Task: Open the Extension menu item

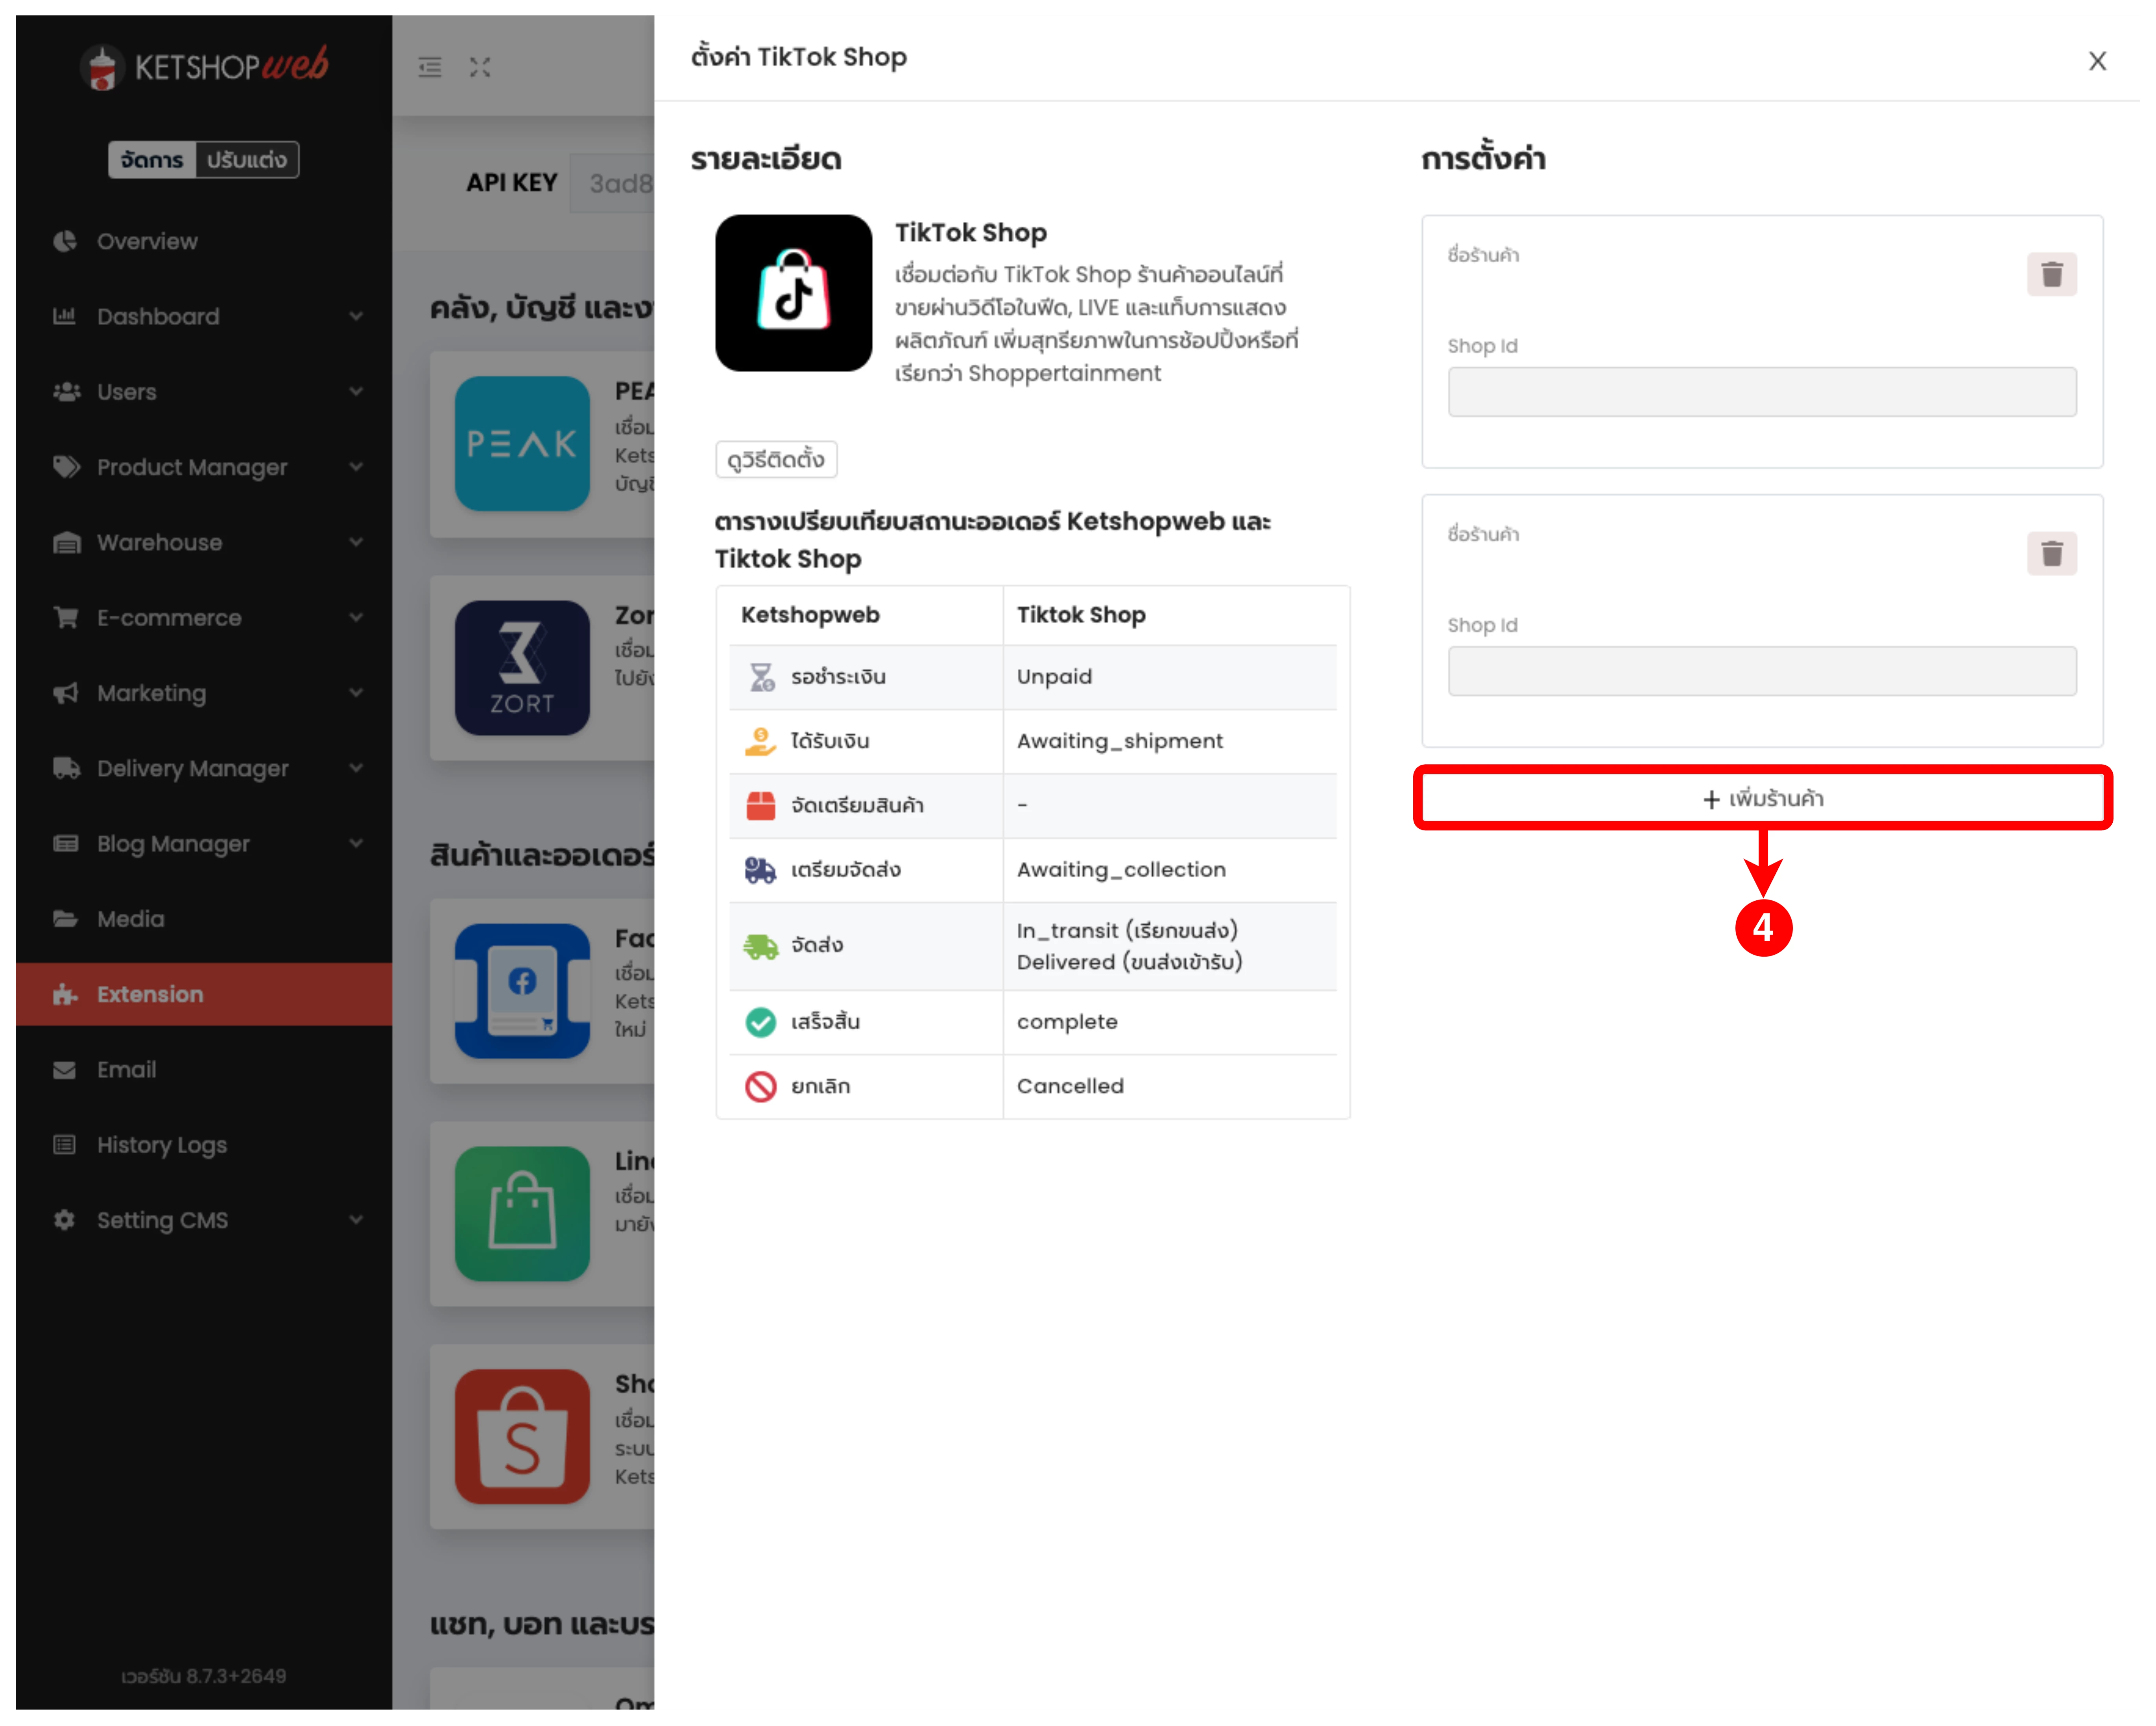Action: coord(150,994)
